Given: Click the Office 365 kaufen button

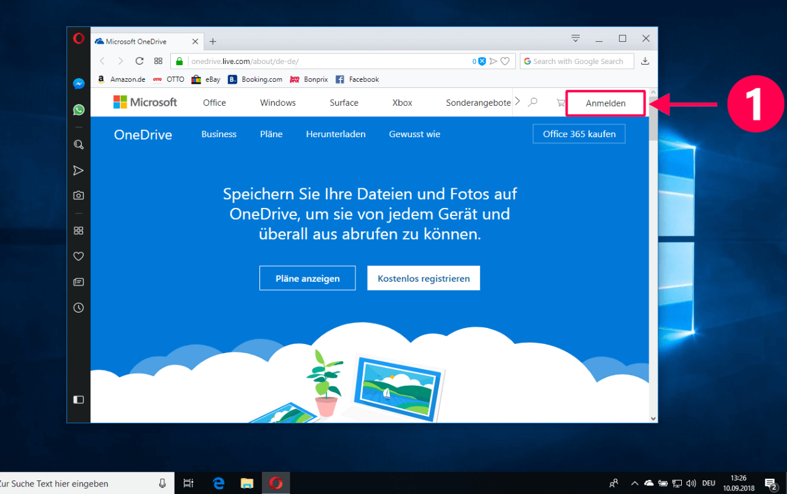Looking at the screenshot, I should pos(579,133).
